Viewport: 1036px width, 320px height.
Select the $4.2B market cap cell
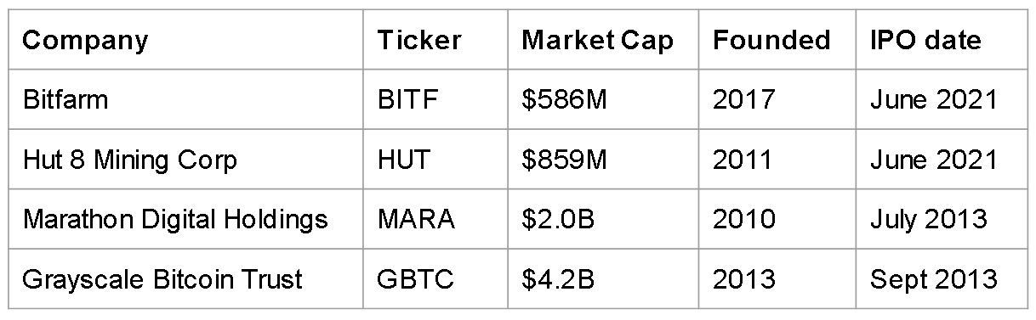[604, 278]
